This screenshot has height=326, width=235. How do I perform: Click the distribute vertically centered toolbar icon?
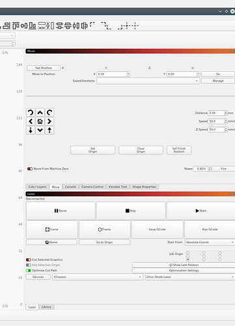tap(59, 25)
